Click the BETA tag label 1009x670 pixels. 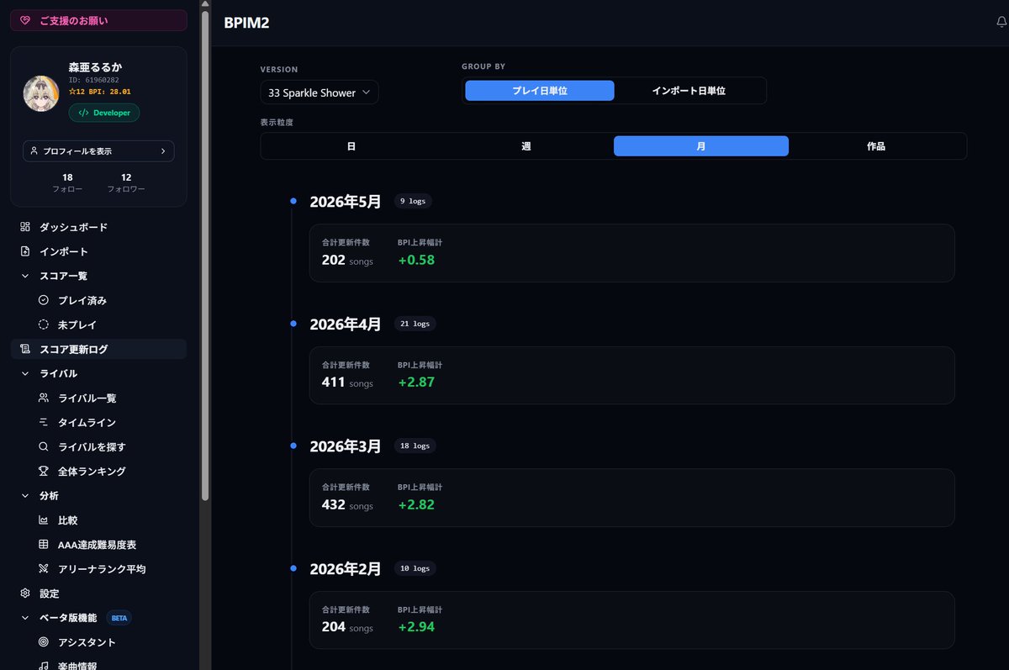click(x=119, y=618)
